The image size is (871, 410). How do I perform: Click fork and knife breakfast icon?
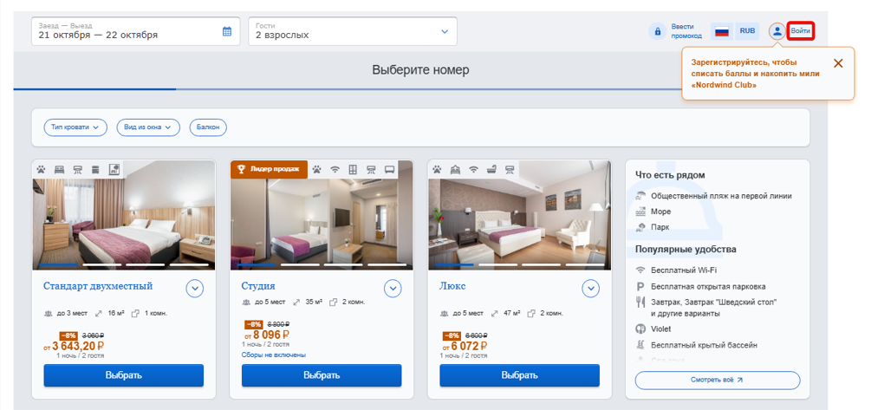point(640,303)
